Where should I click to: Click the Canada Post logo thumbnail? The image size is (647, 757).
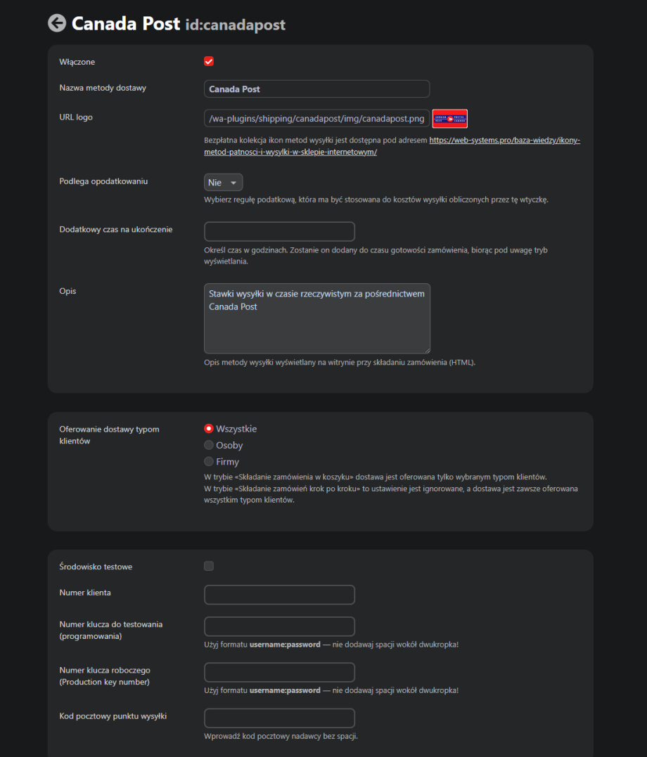(449, 118)
